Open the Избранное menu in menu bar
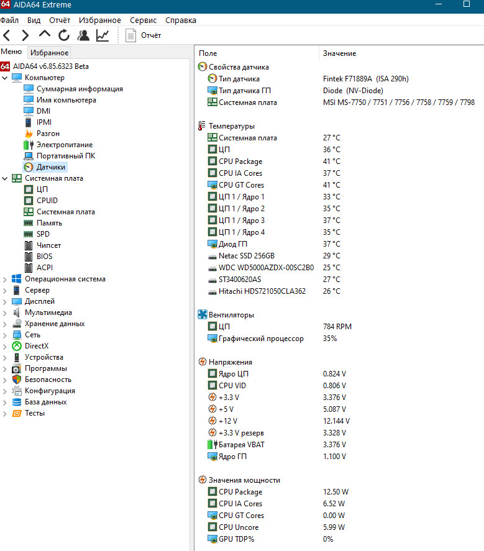 [100, 20]
